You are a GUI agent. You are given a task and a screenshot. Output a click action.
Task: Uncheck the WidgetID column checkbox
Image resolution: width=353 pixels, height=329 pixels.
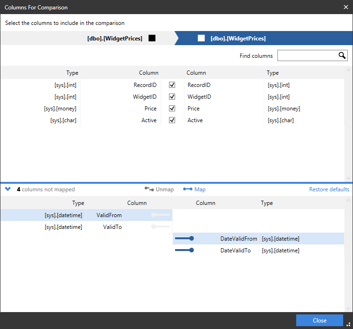[172, 97]
